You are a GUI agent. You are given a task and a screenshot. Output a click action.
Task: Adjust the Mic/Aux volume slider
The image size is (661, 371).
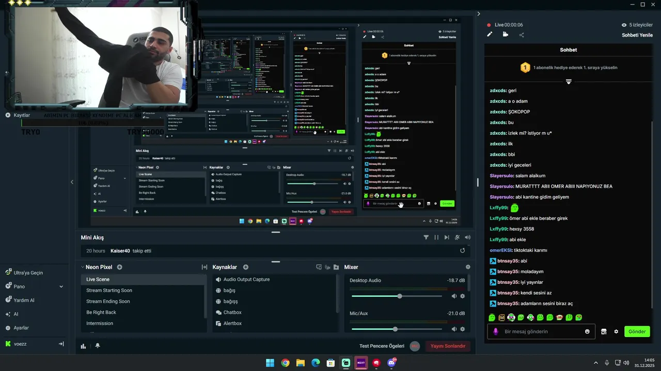[397, 329]
